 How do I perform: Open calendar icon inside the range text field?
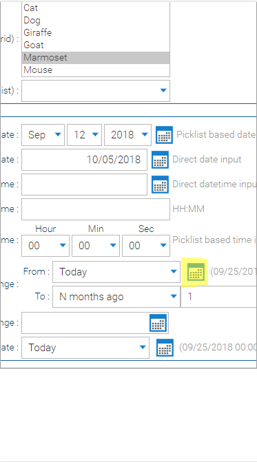click(158, 323)
